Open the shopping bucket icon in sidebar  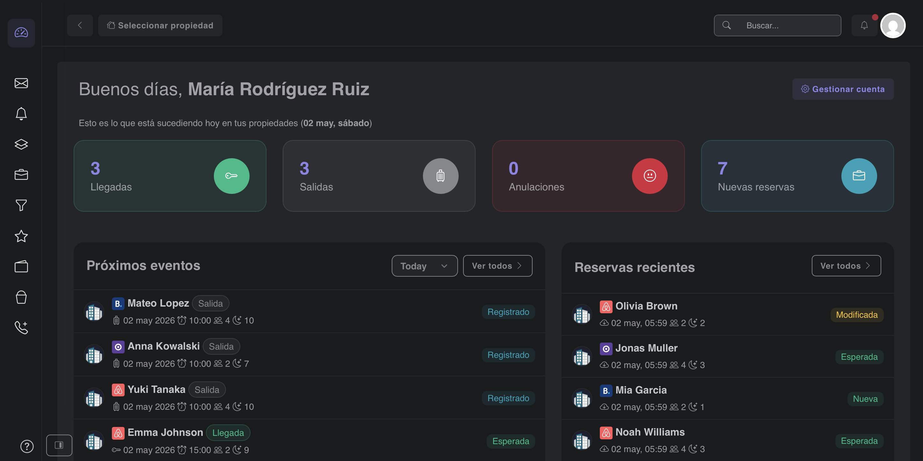click(x=21, y=297)
